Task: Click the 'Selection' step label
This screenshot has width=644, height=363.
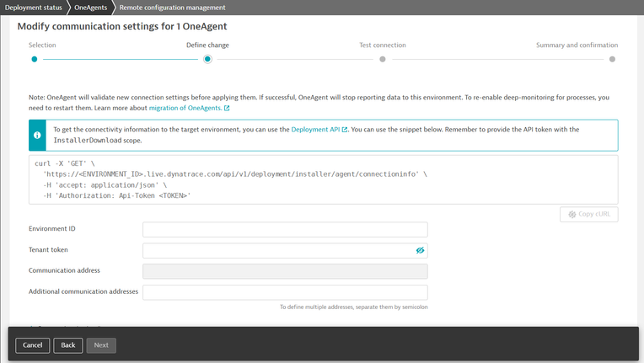Action: pos(42,45)
